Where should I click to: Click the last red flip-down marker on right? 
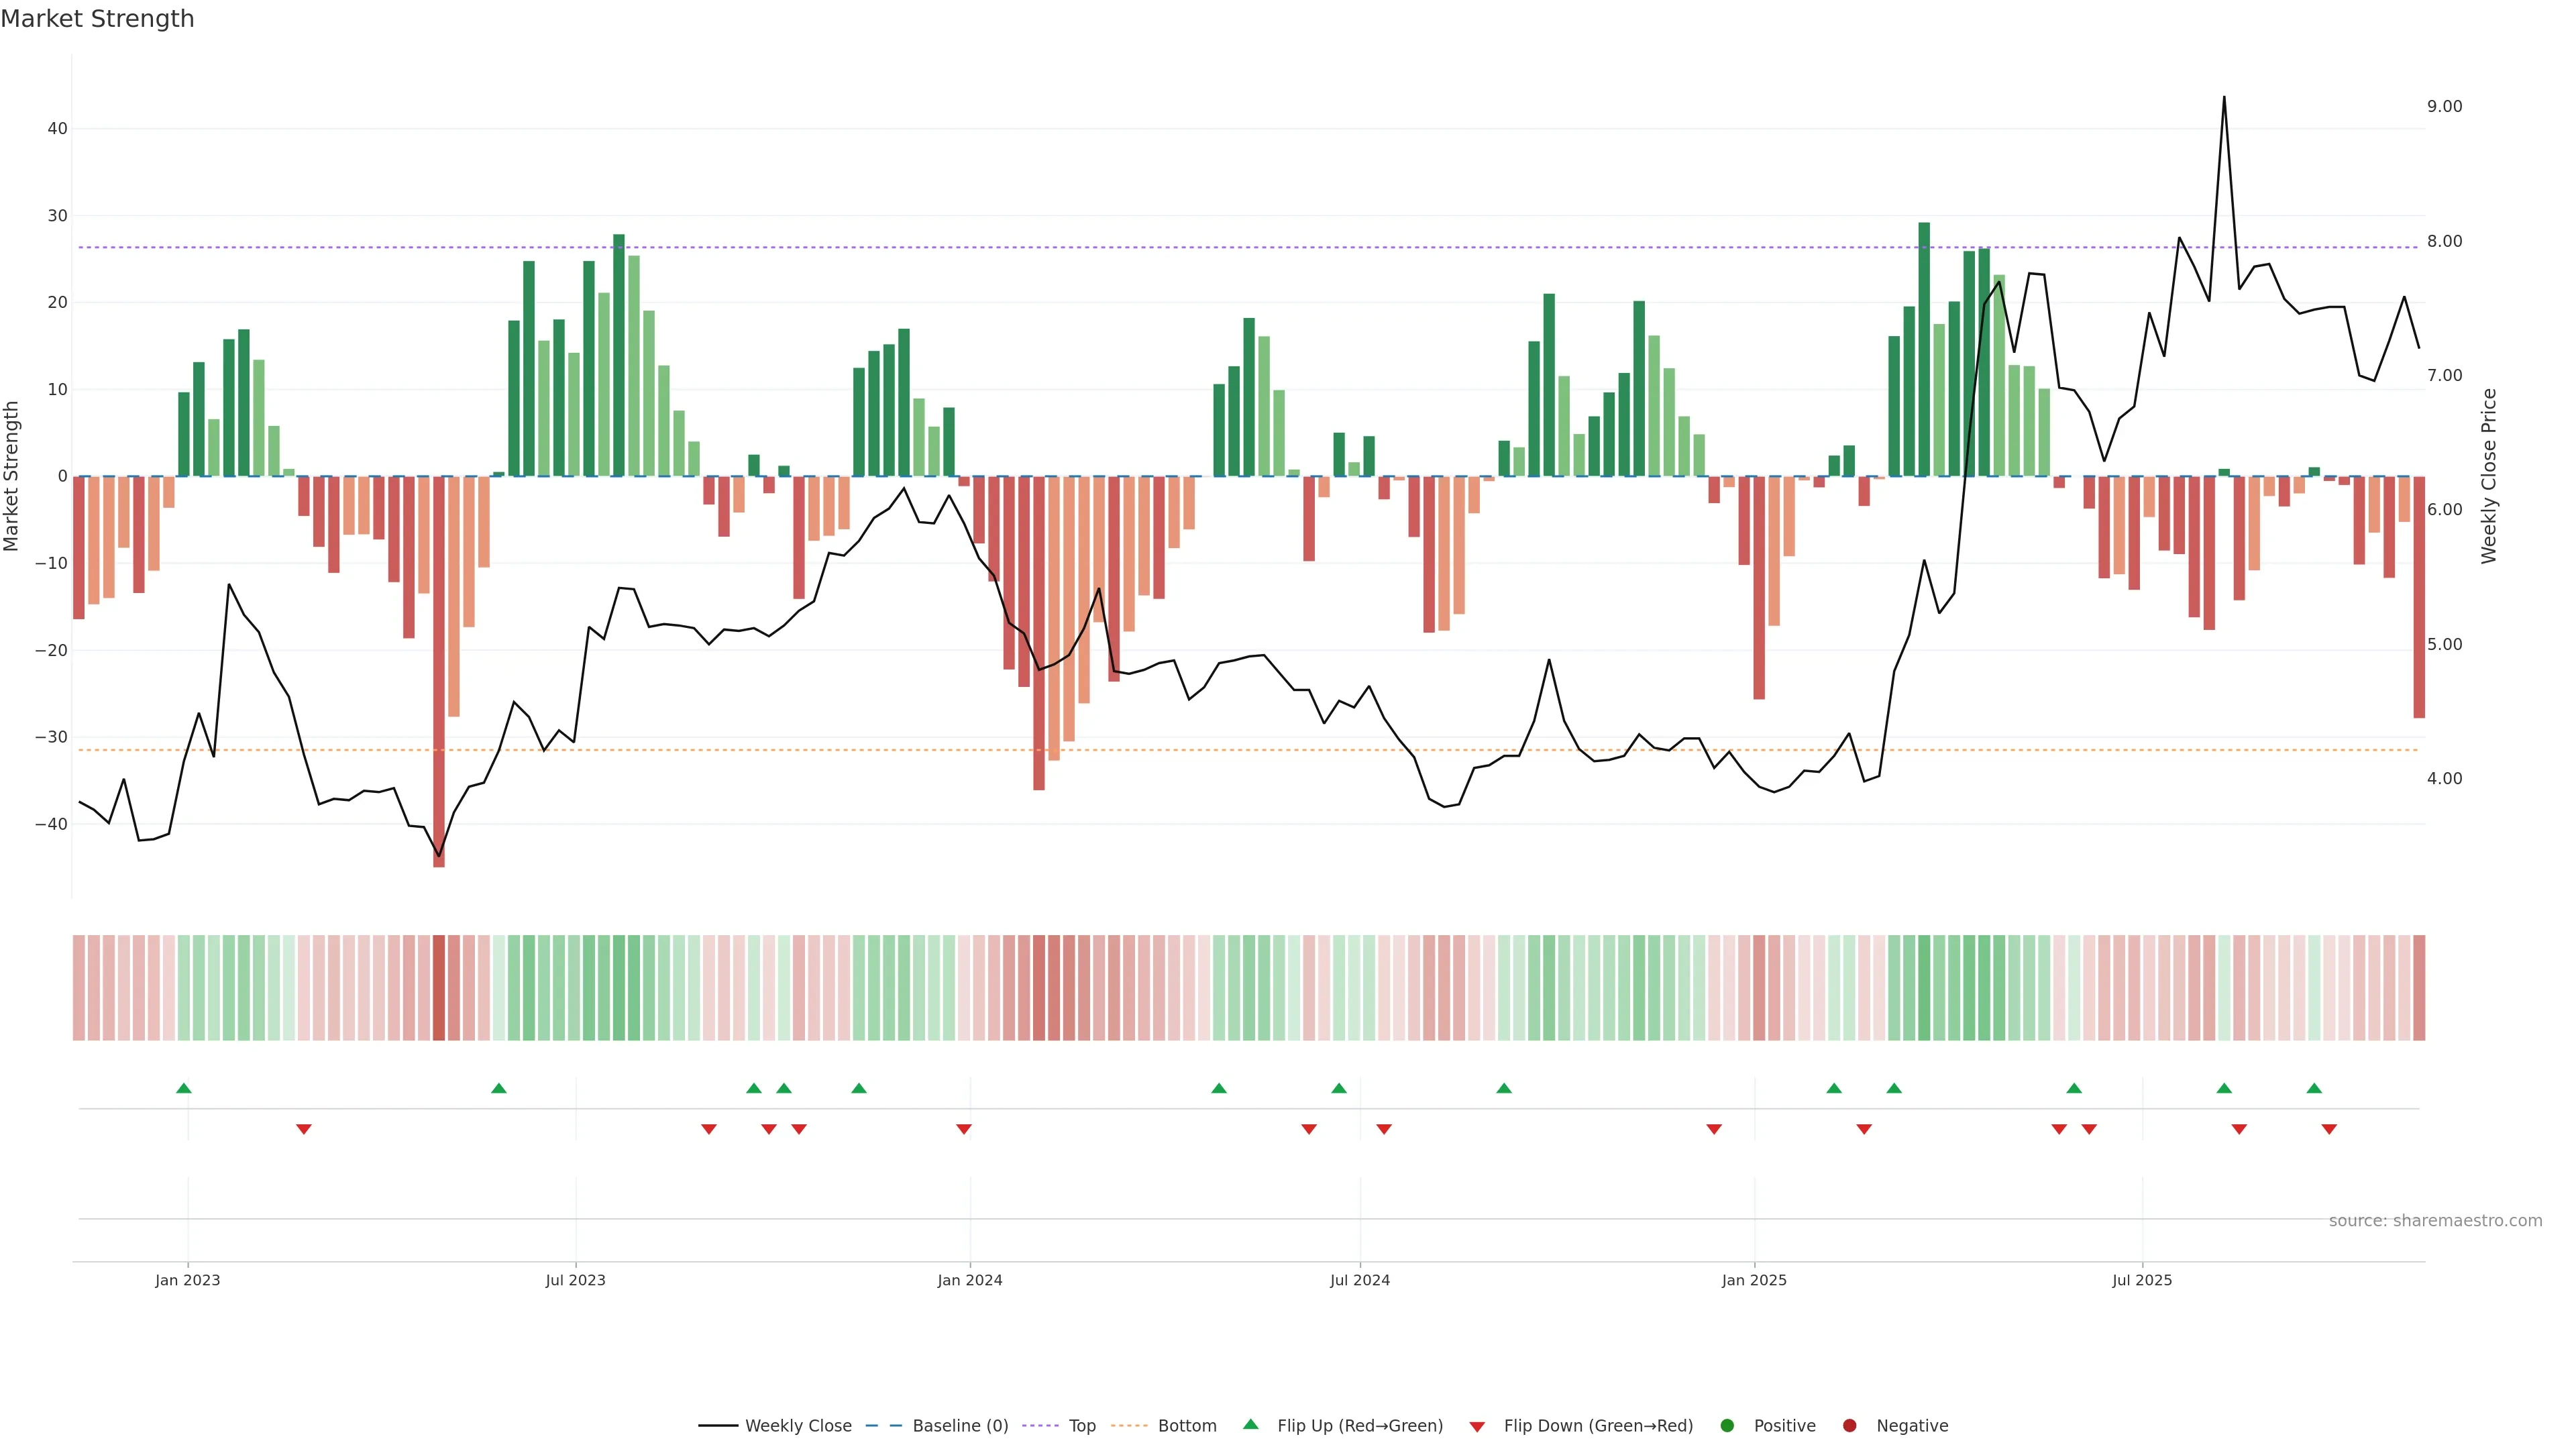point(2329,1129)
